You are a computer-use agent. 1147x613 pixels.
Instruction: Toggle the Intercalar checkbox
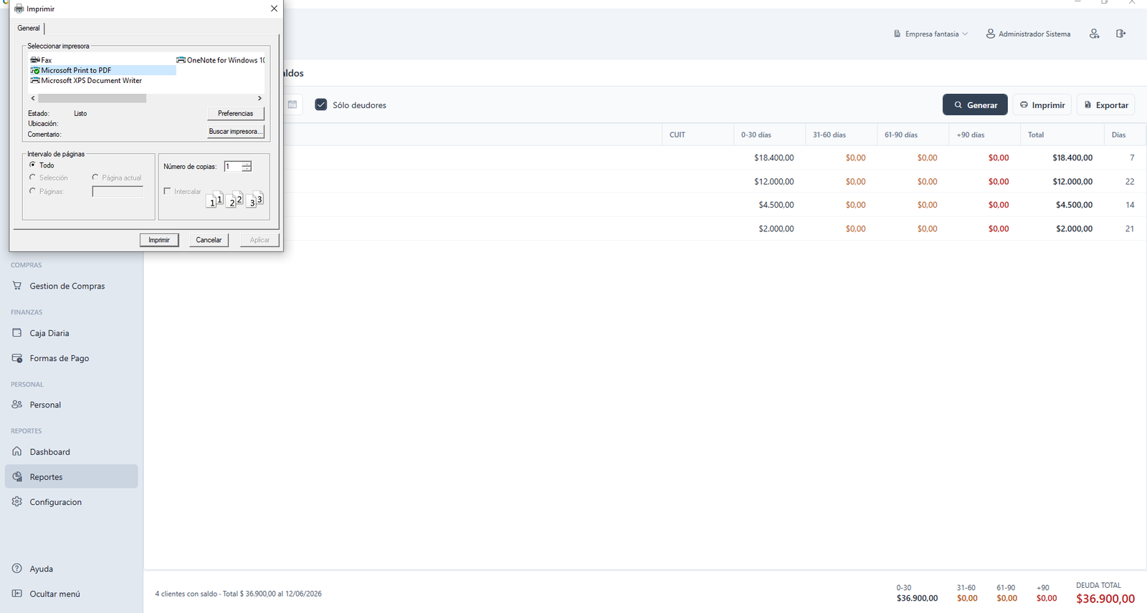coord(168,191)
